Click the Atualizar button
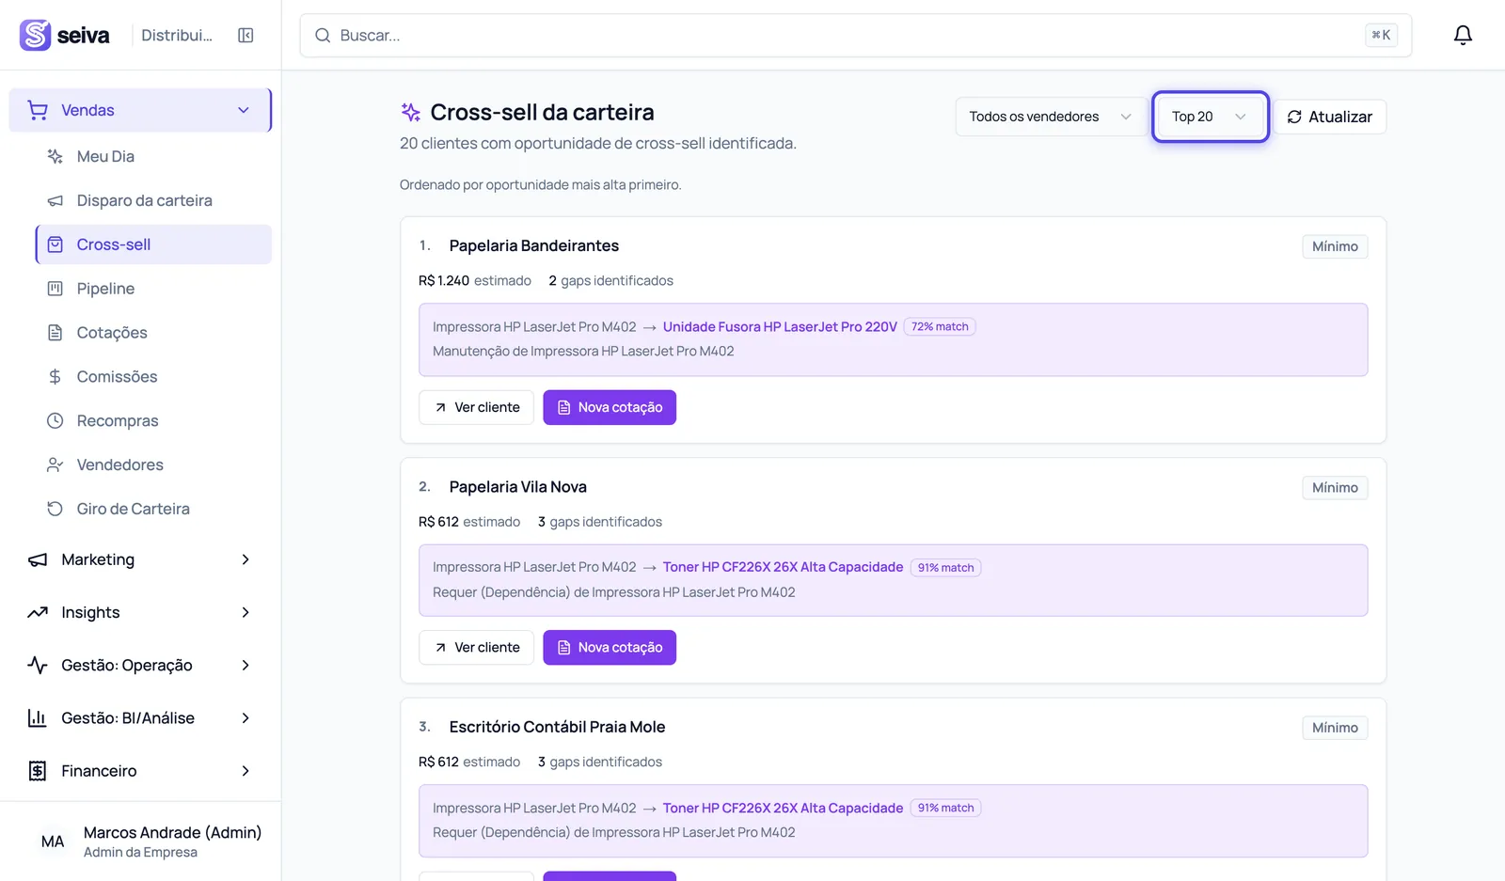This screenshot has height=881, width=1505. 1329,117
